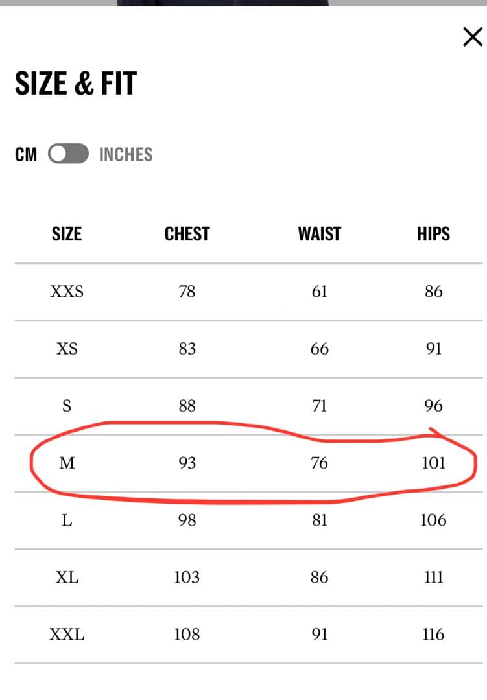The image size is (487, 700).
Task: Select the CM unit label
Action: (x=26, y=154)
